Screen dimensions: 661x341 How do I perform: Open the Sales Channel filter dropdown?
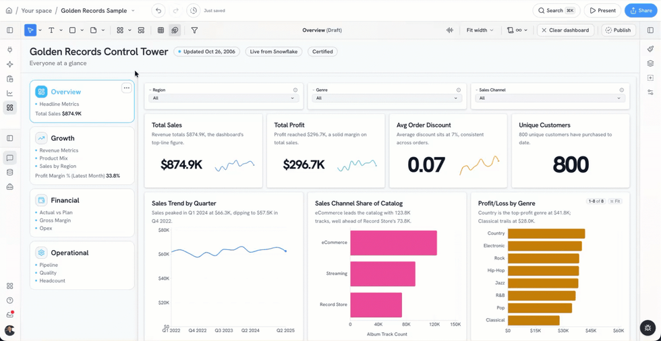(550, 98)
